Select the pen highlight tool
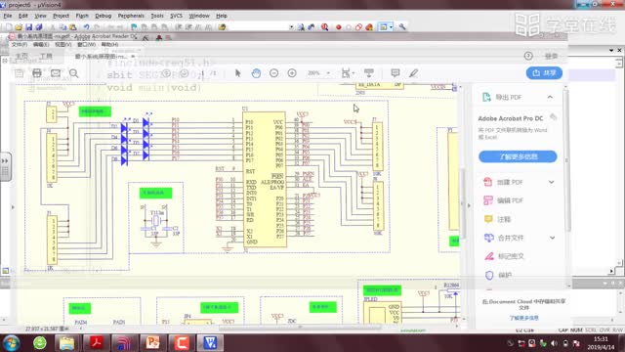 coord(413,73)
